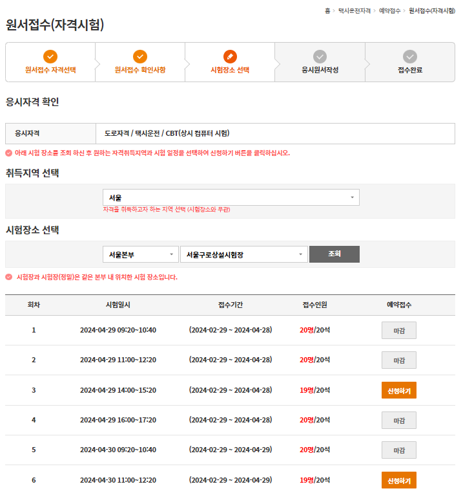Click the 취득지역 선택 heading
The height and width of the screenshot is (493, 463).
[x=32, y=173]
